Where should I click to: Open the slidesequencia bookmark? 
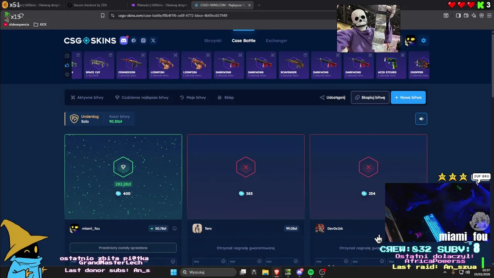pyautogui.click(x=16, y=24)
